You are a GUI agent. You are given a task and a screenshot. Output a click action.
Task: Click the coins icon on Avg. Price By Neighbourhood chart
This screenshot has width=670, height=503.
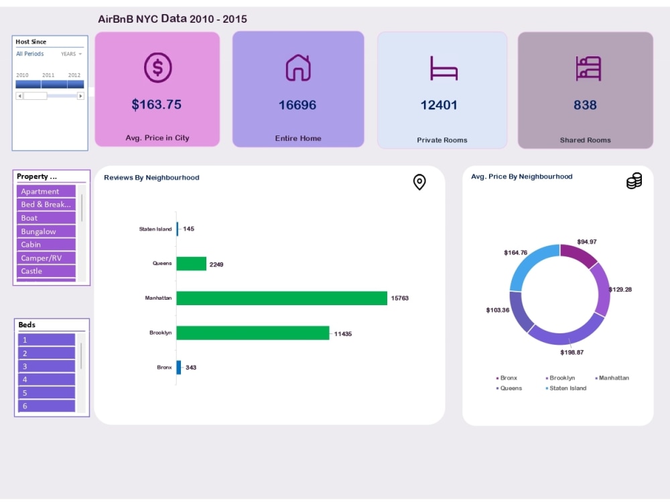point(632,180)
